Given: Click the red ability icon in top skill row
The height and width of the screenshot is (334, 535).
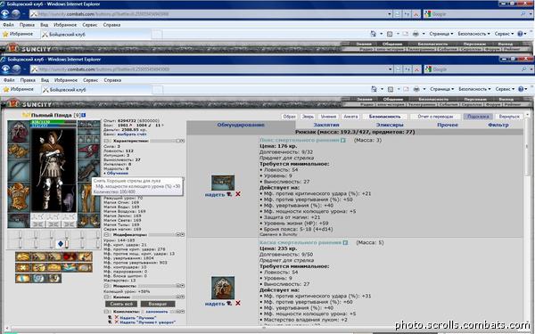Looking at the screenshot, I should [70, 257].
